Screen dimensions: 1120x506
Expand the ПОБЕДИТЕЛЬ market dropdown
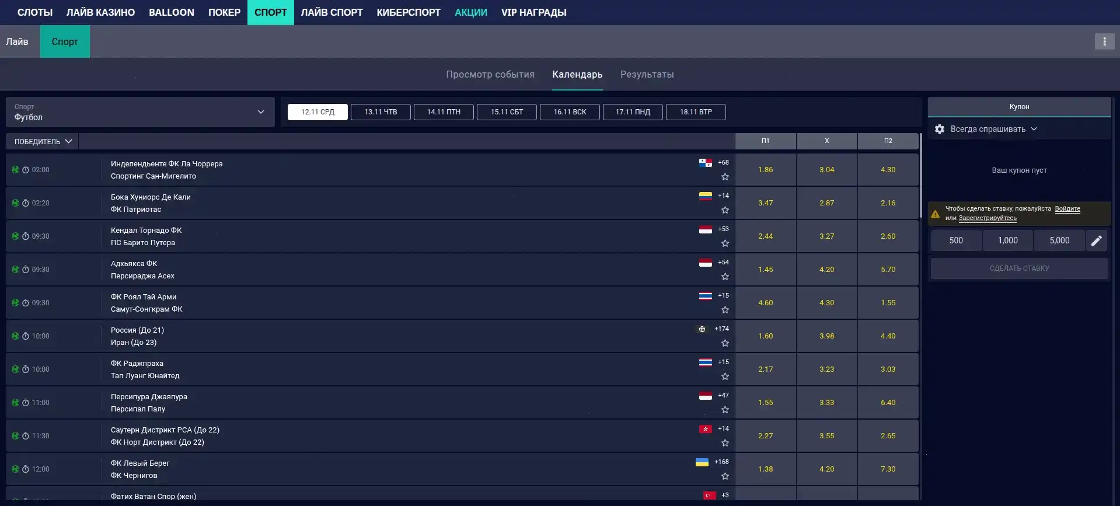click(43, 141)
